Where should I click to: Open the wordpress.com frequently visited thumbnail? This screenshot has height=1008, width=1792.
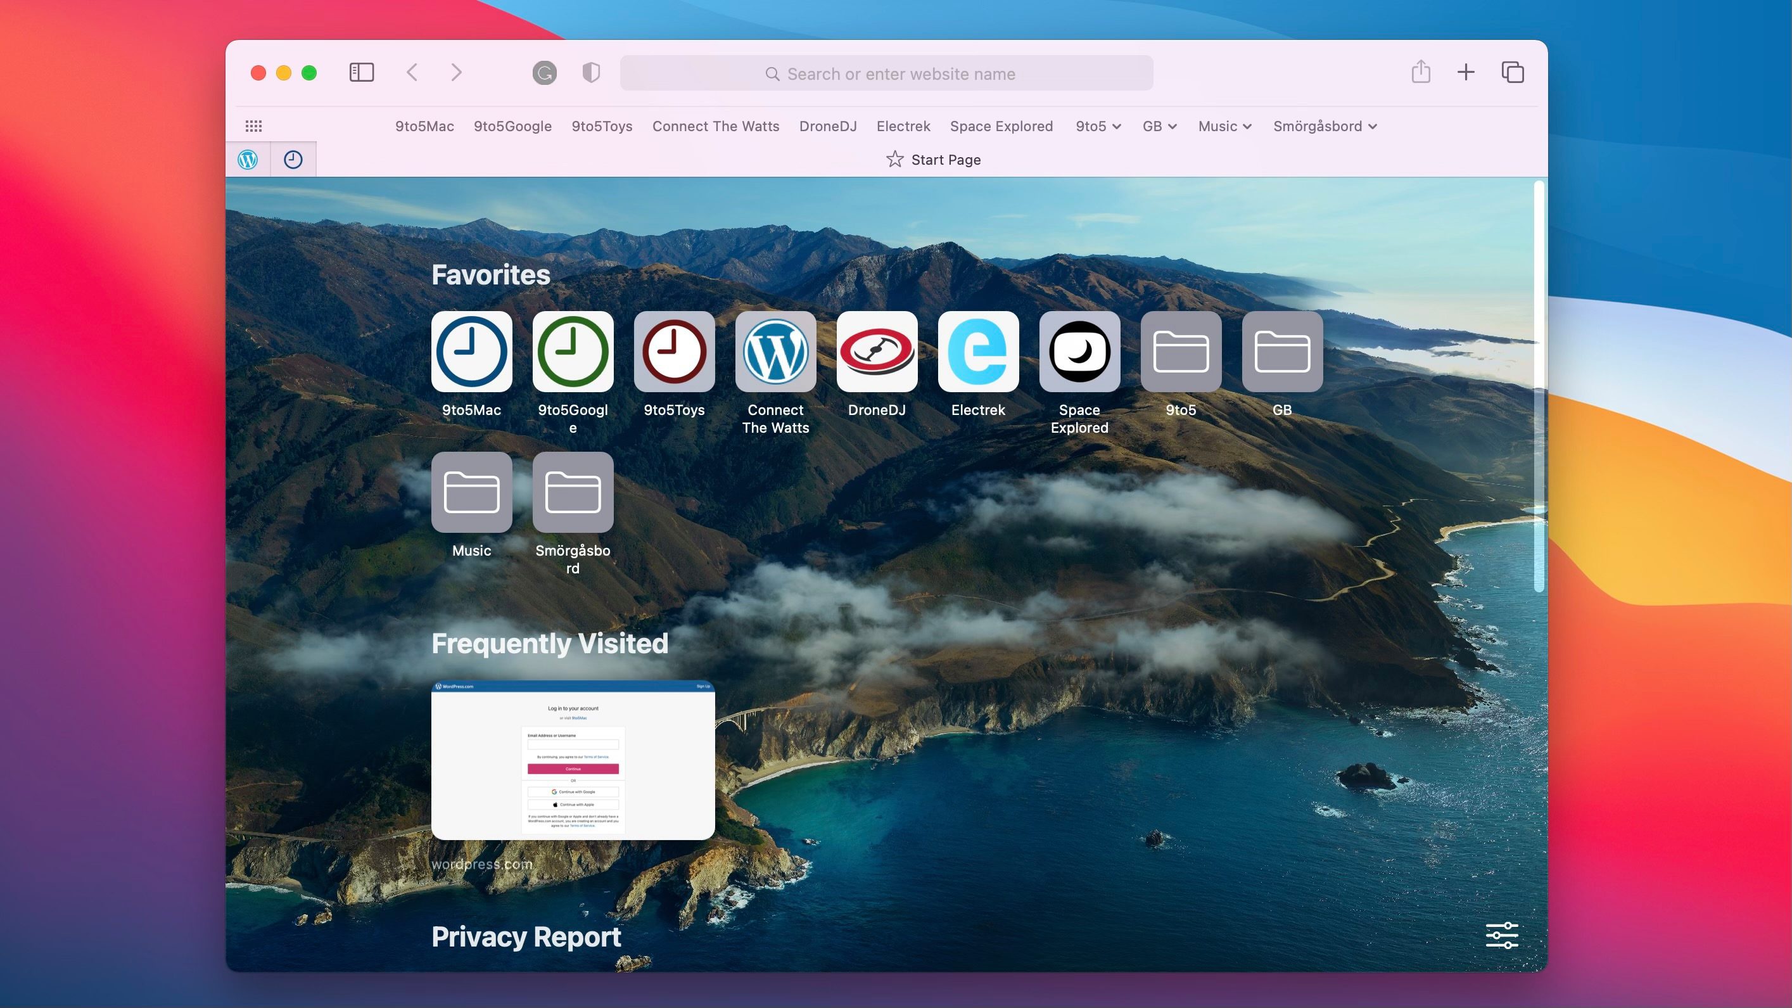(x=573, y=760)
